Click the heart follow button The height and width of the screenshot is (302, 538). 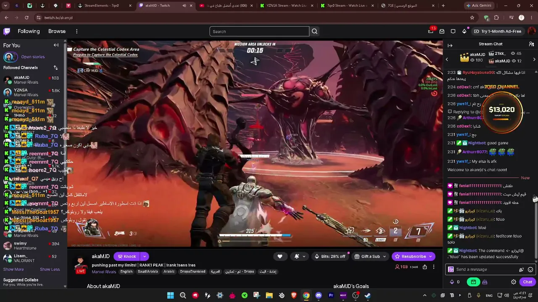coord(280,256)
